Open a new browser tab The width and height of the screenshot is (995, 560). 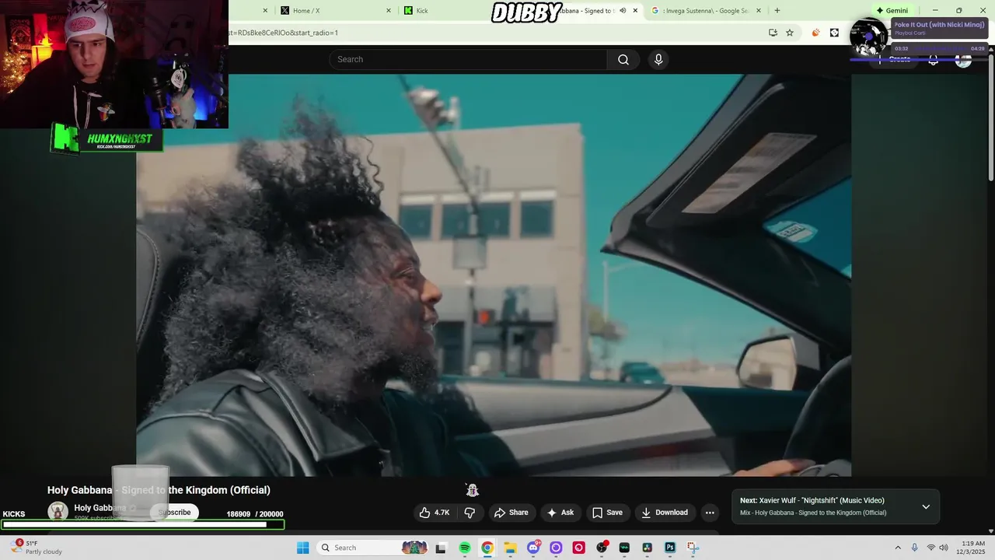coord(777,11)
